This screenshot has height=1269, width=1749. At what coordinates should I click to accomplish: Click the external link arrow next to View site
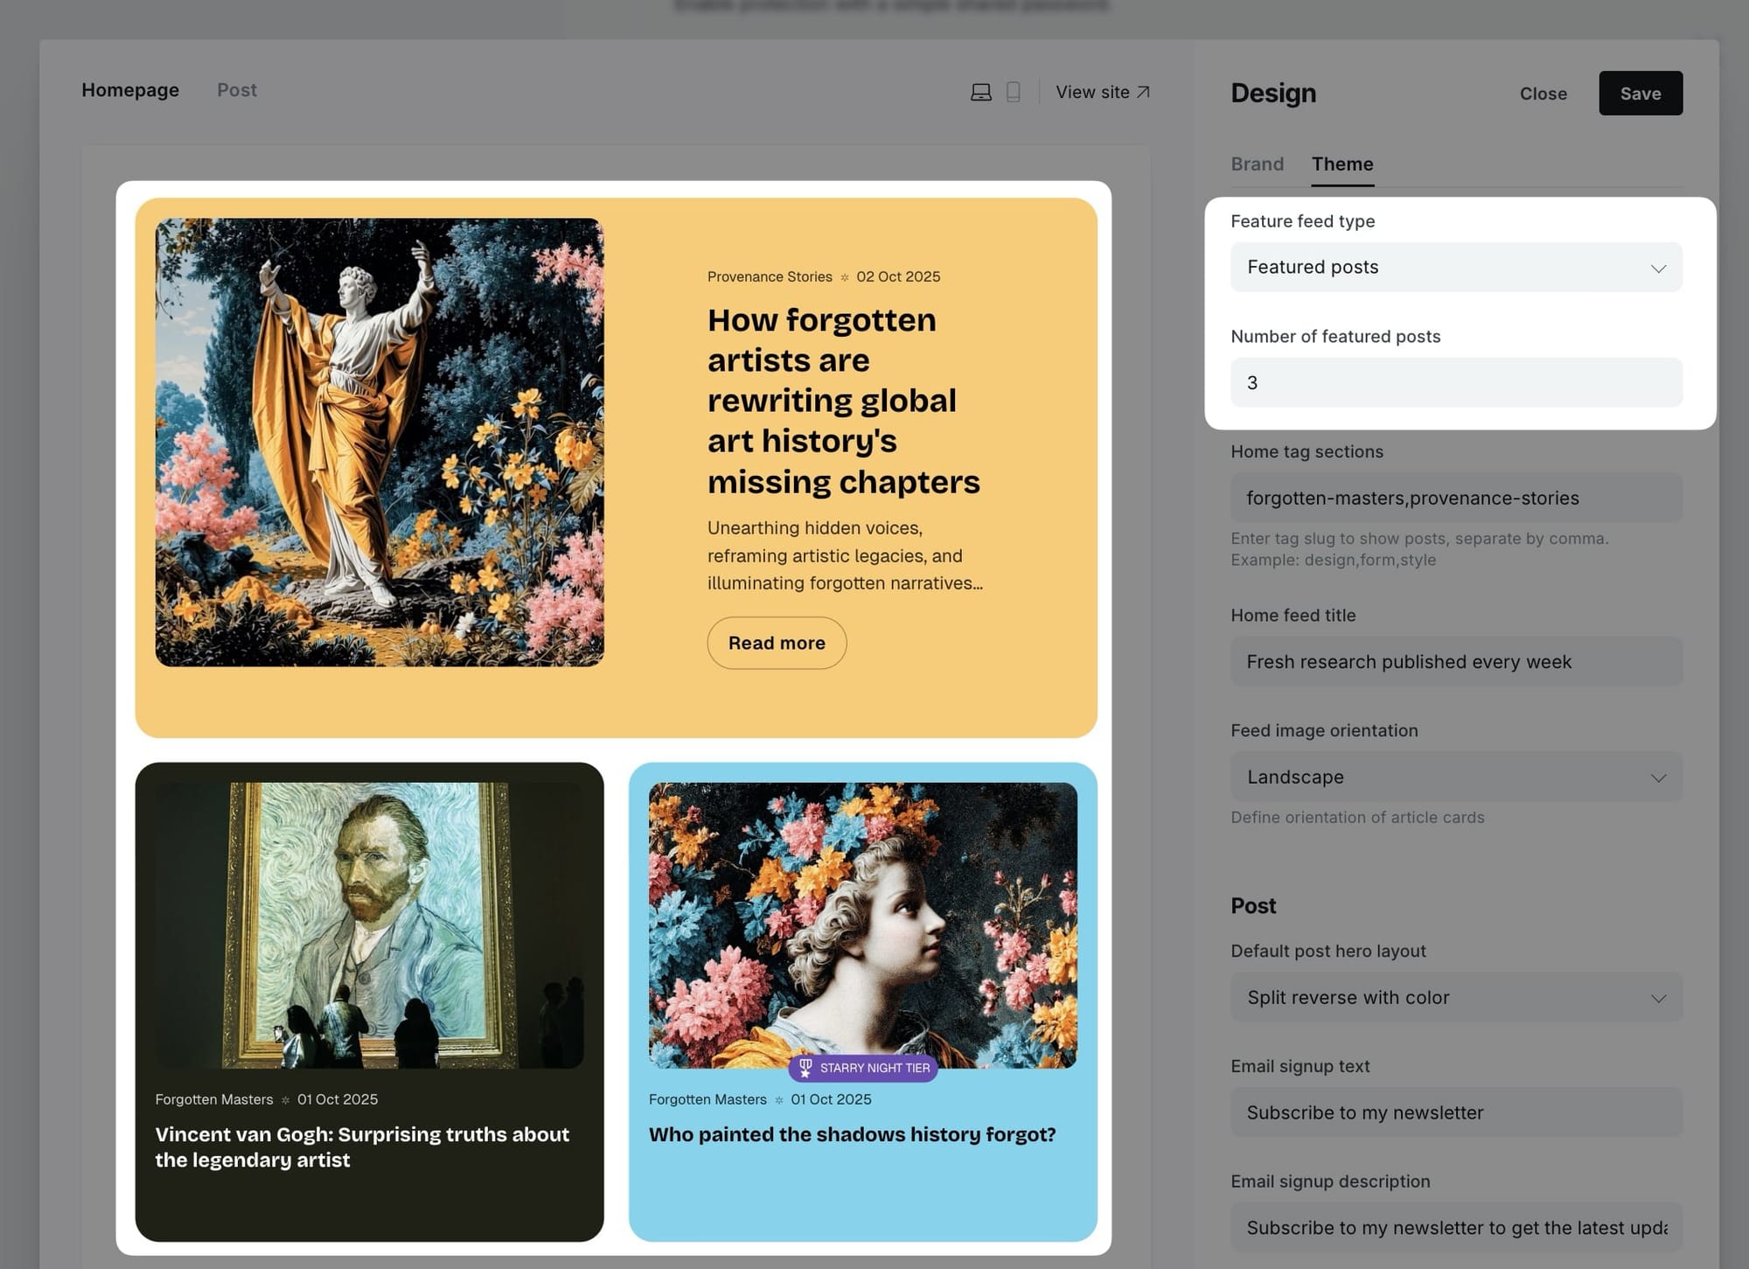click(1143, 91)
